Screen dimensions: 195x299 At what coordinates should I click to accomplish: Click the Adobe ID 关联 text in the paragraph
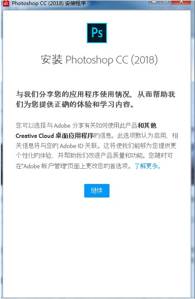coord(79,146)
